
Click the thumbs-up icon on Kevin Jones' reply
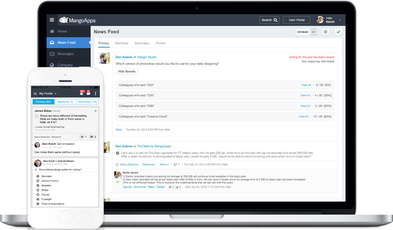(x=170, y=187)
